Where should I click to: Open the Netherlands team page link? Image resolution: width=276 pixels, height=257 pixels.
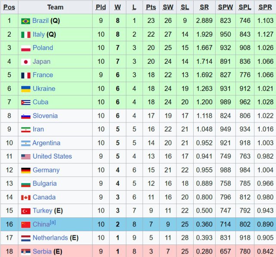click(x=50, y=238)
